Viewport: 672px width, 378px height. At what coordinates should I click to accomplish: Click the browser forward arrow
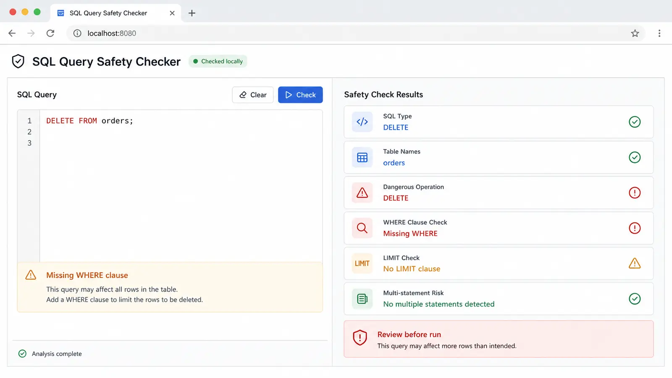(31, 33)
